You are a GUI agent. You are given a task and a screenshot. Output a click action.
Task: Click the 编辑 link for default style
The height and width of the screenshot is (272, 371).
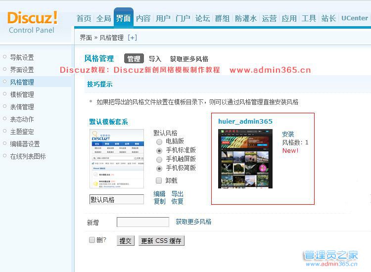click(x=159, y=194)
